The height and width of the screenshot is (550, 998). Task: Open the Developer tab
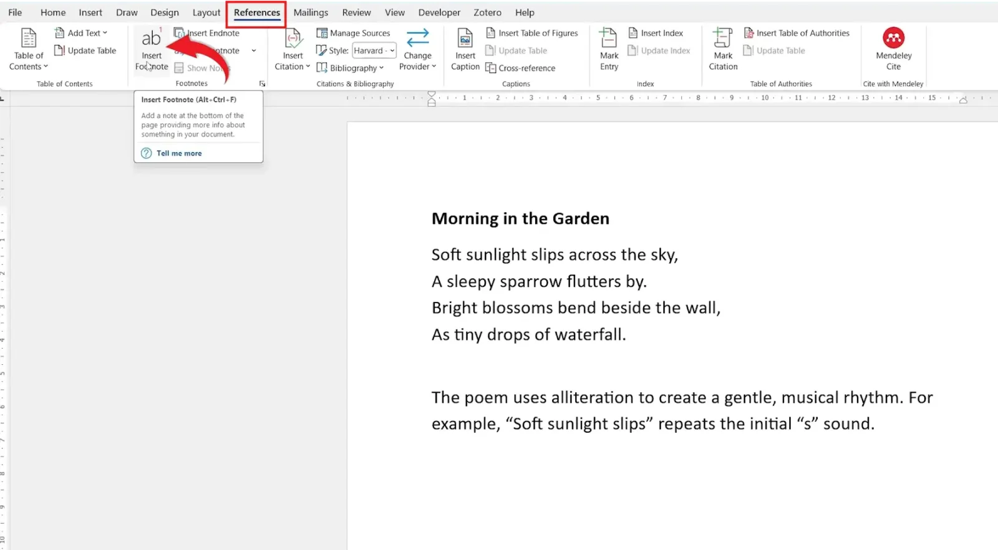click(x=439, y=12)
